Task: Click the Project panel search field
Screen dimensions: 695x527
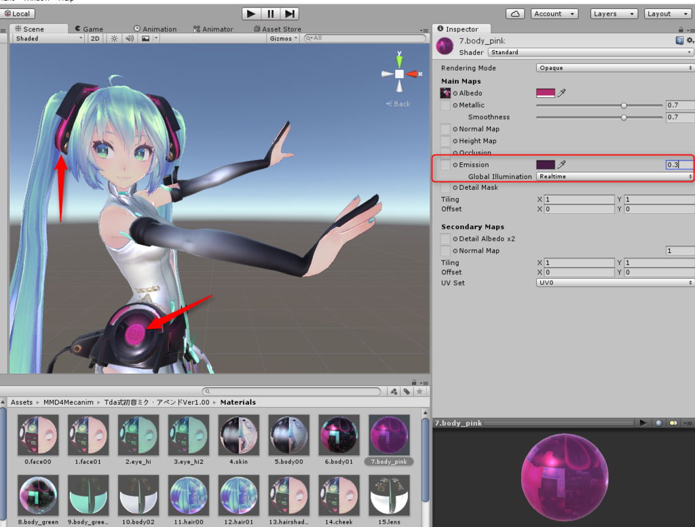Action: [291, 391]
